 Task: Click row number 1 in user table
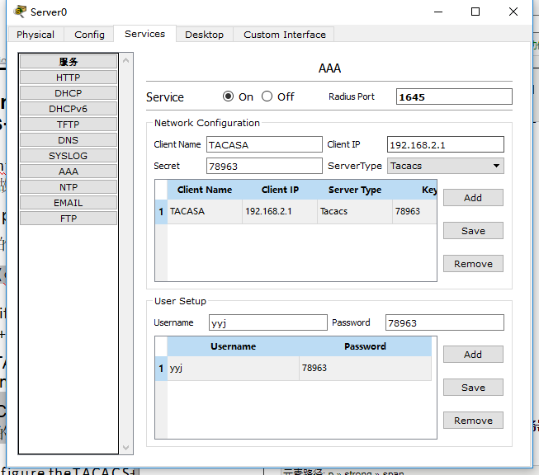point(161,368)
